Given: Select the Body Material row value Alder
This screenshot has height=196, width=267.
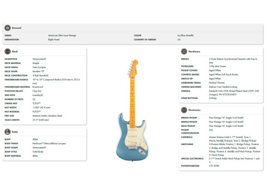Looking at the screenshot, I should coord(35,156).
